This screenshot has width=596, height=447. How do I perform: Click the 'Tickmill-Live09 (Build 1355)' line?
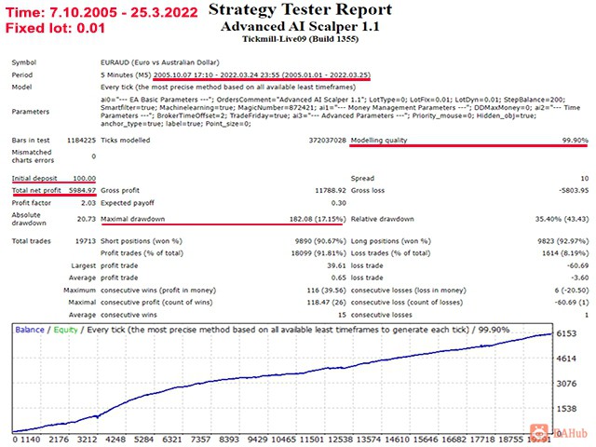pyautogui.click(x=300, y=39)
